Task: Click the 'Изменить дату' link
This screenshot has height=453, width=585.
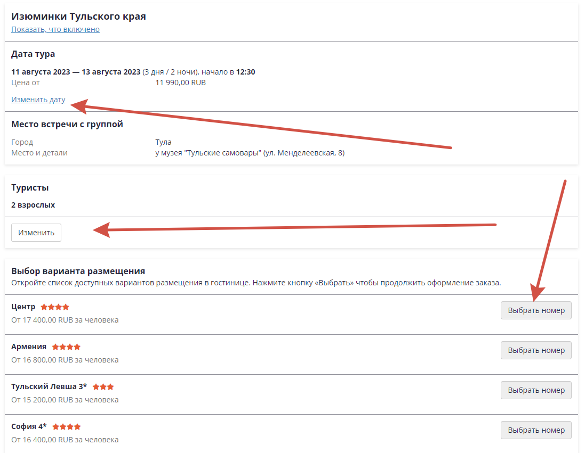Action: pyautogui.click(x=38, y=100)
